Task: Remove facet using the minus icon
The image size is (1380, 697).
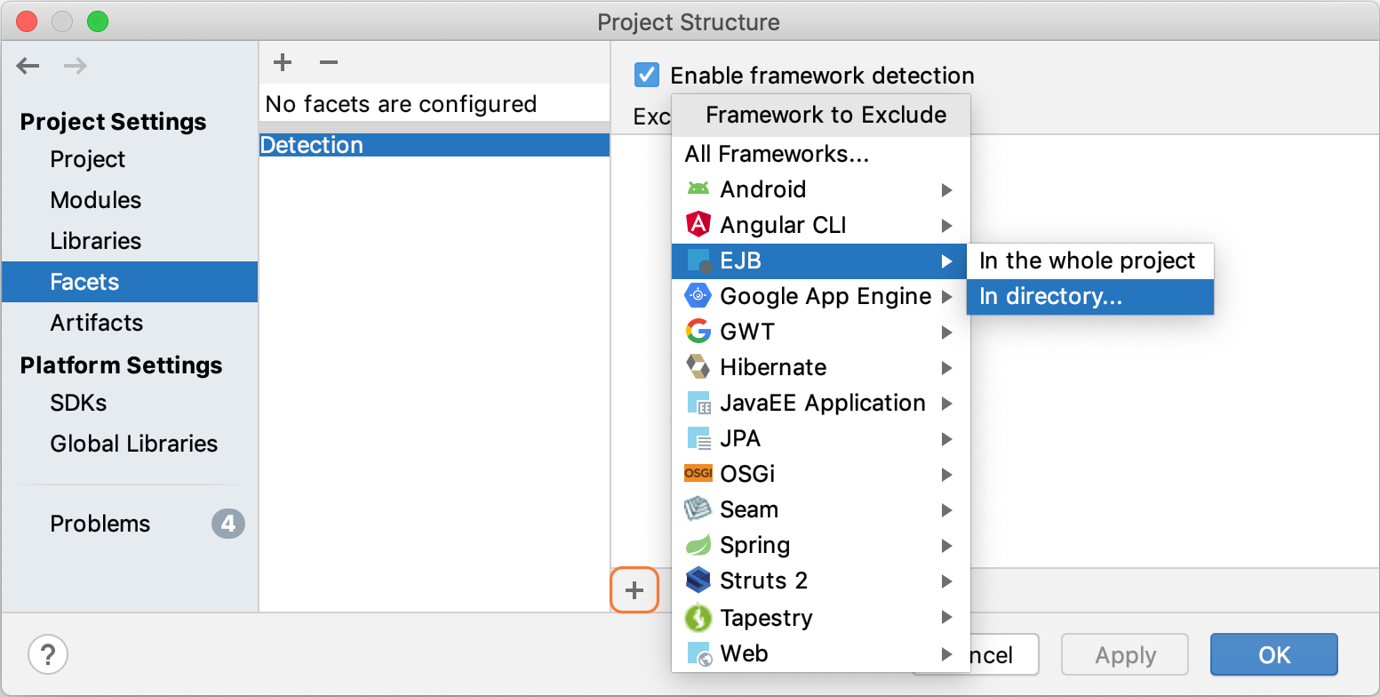Action: pyautogui.click(x=329, y=62)
